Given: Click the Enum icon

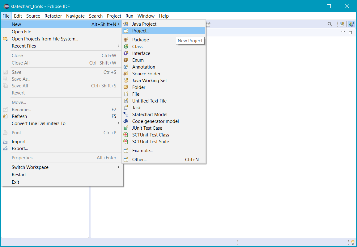Looking at the screenshot, I should pyautogui.click(x=126, y=60).
